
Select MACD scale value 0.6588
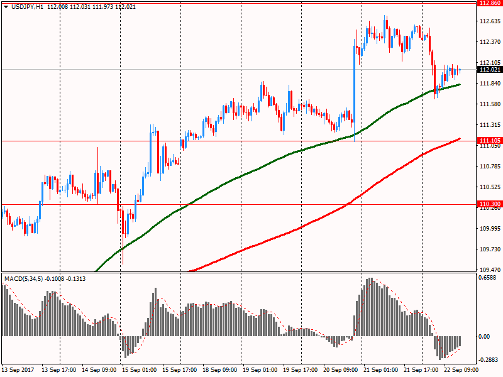pos(487,278)
